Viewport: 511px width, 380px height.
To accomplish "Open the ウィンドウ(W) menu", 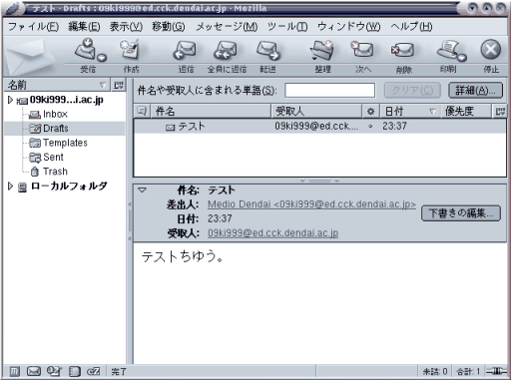I will (349, 26).
